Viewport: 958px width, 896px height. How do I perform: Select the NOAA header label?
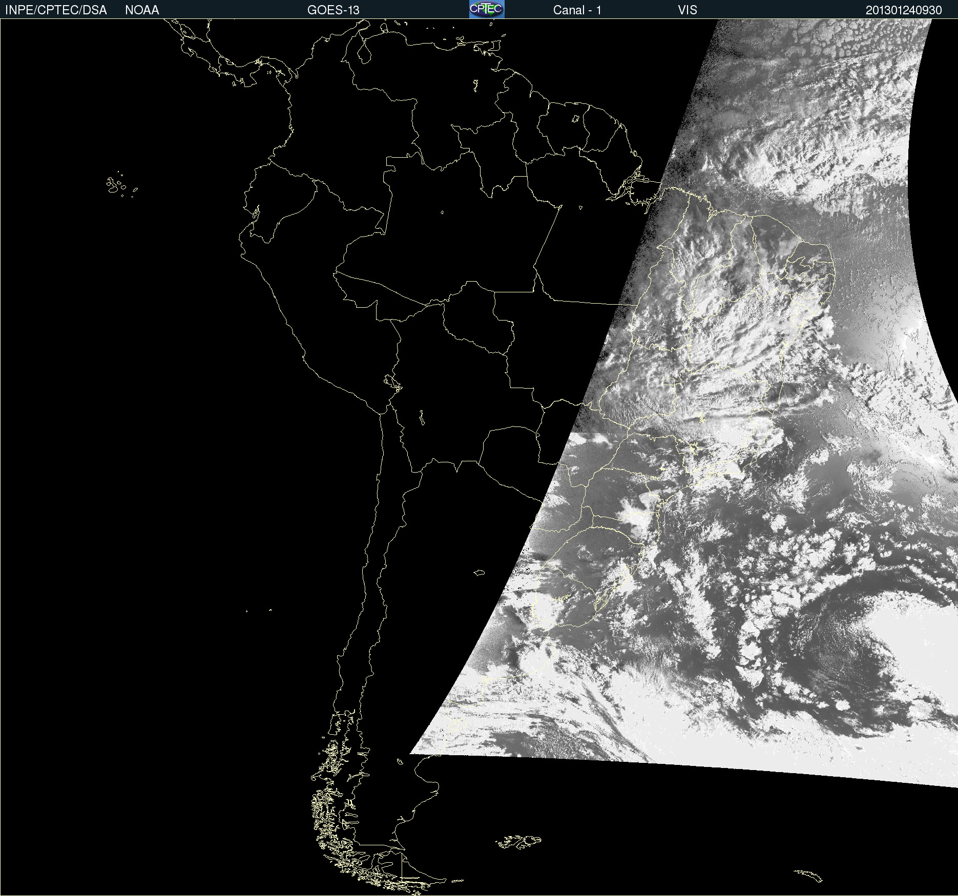click(x=142, y=10)
